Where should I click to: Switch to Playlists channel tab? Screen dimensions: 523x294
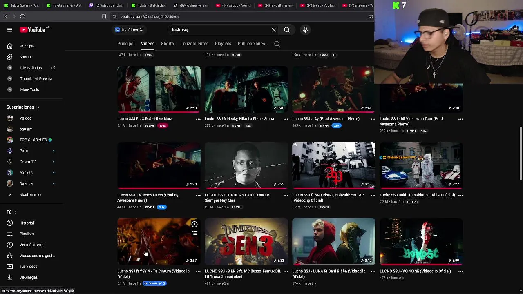click(x=223, y=44)
